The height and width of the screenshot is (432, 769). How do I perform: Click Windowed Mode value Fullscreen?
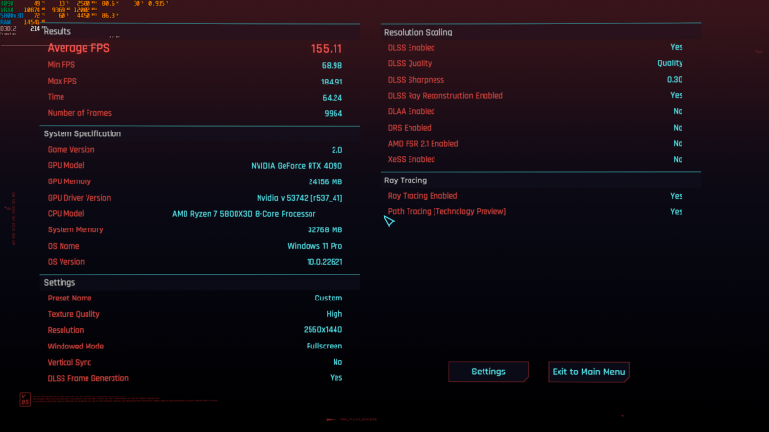(x=324, y=346)
